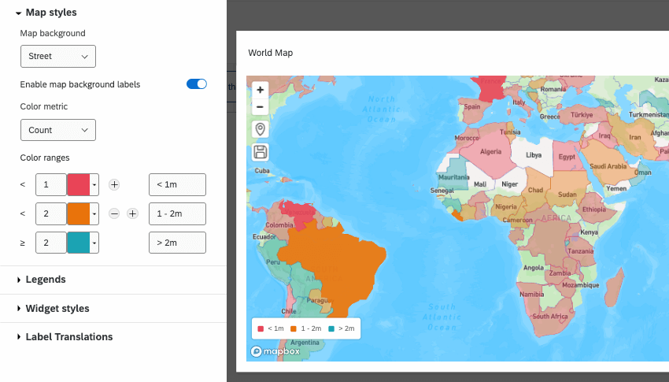669x382 pixels.
Task: Click the red color swatch
Action: 79,185
